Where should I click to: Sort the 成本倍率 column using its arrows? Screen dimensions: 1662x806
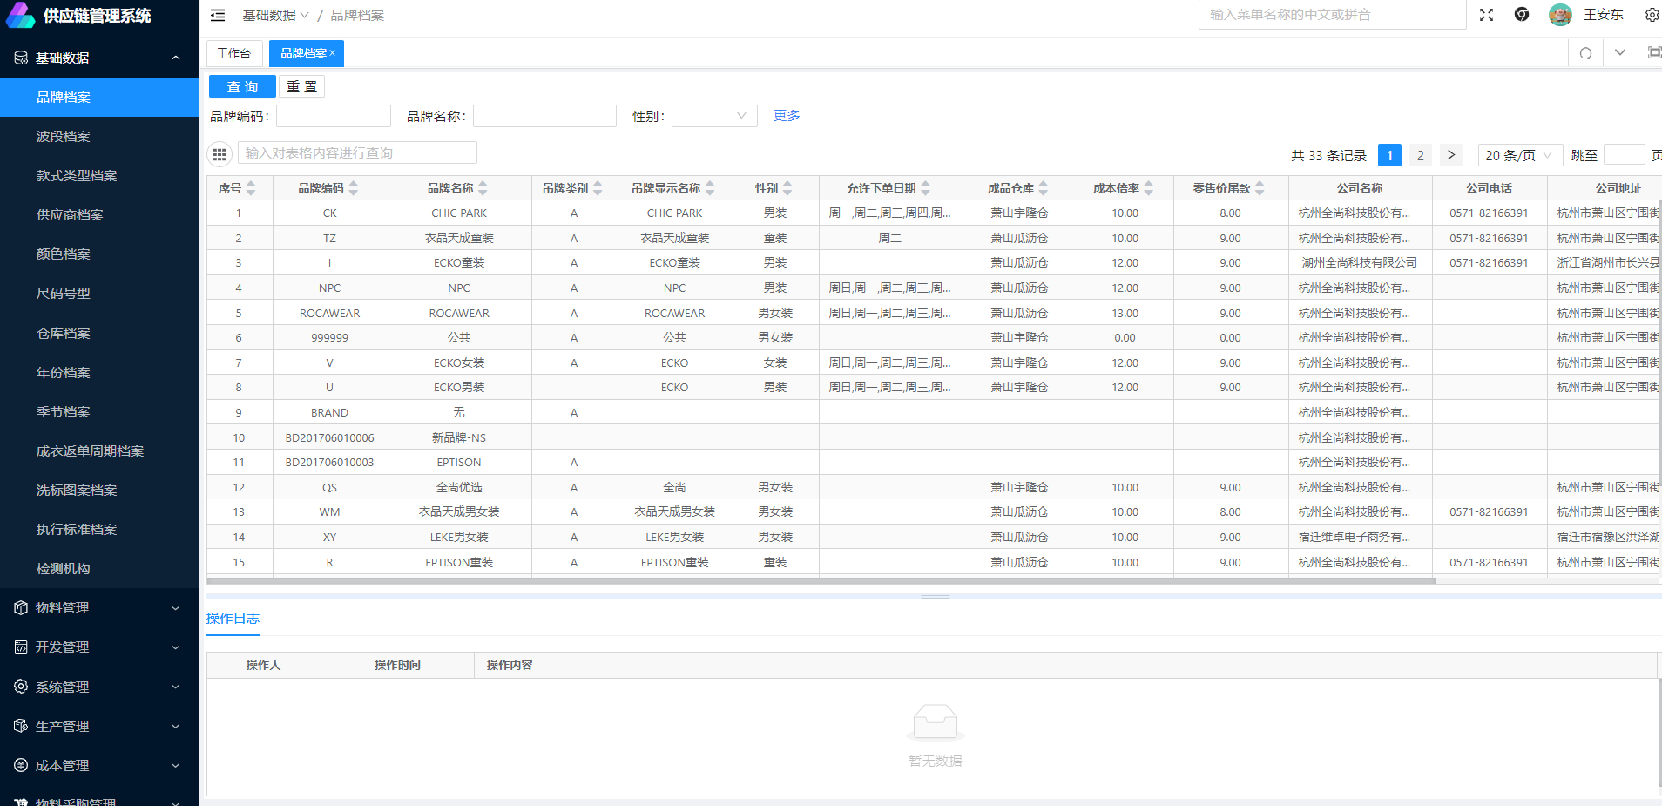pos(1149,188)
